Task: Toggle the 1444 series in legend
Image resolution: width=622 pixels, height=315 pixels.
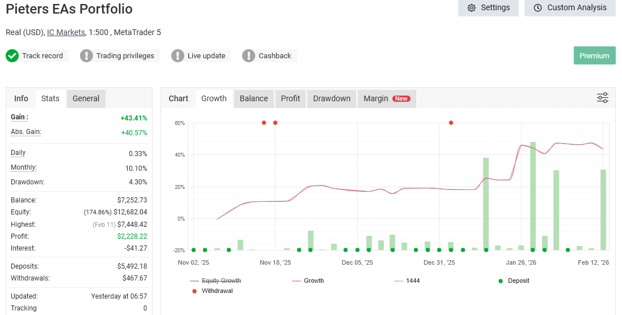Action: [412, 281]
